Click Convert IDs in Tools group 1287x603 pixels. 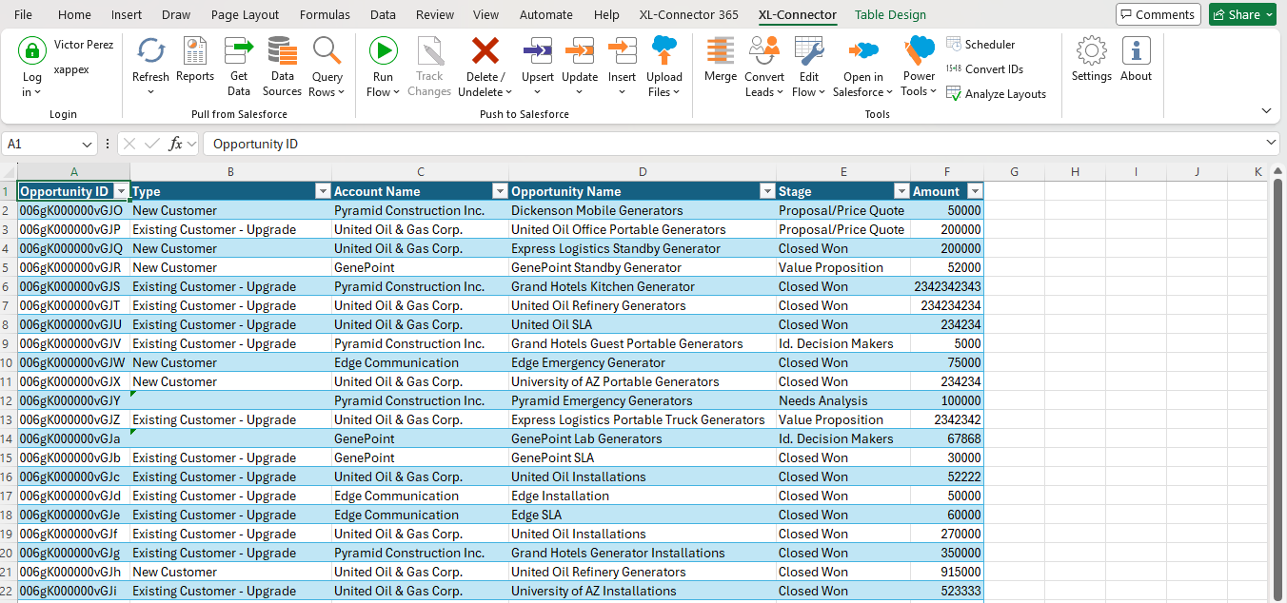coord(985,68)
